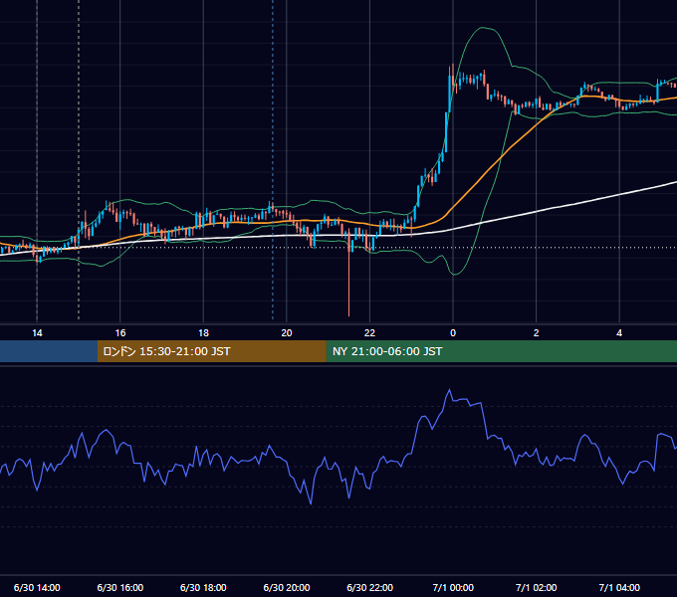Click the 7/1 02:00 date label
The width and height of the screenshot is (677, 597).
537,587
